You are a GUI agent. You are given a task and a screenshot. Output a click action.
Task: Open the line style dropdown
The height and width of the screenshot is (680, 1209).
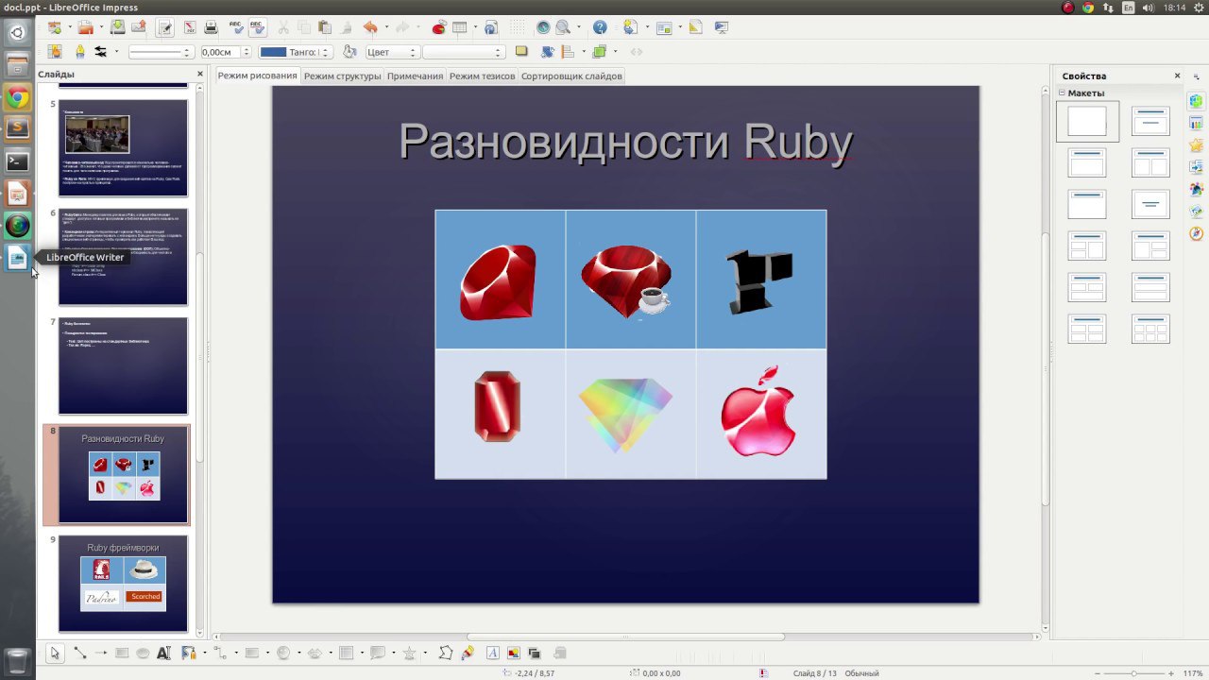tap(161, 52)
